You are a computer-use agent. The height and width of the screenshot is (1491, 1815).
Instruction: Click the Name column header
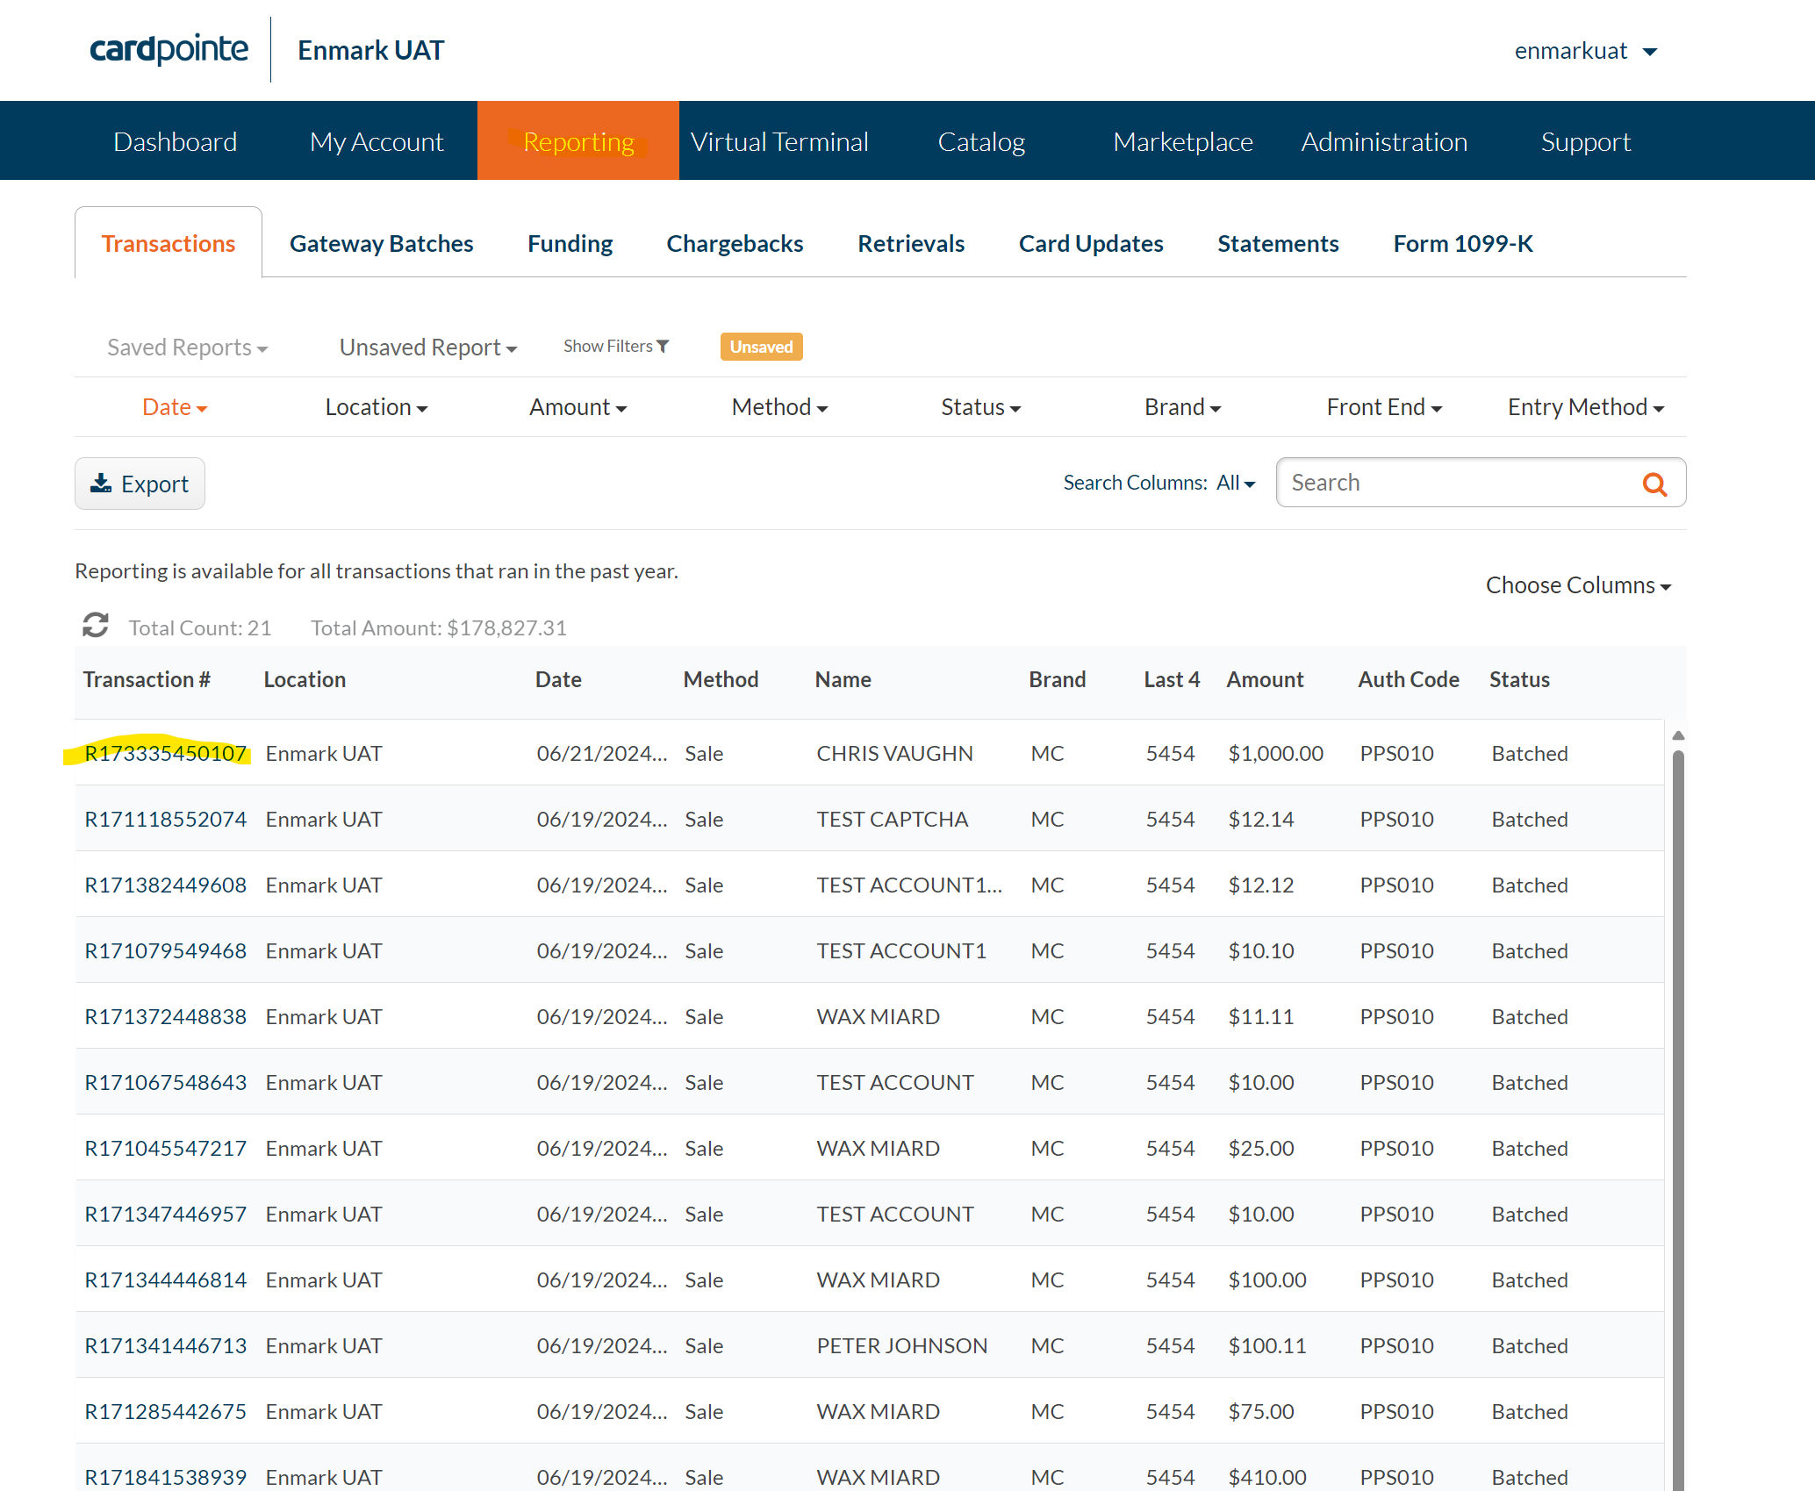(x=843, y=679)
